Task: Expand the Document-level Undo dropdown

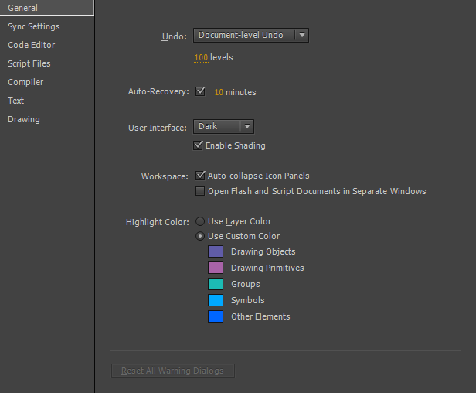Action: 250,35
